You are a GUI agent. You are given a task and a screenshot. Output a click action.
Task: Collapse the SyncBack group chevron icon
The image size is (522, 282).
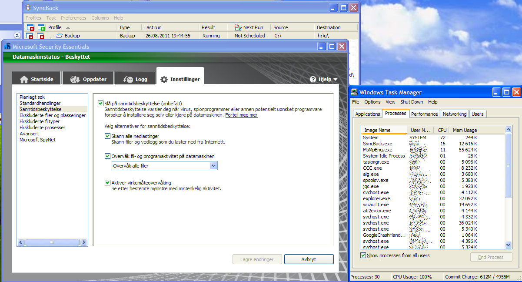[x=17, y=36]
